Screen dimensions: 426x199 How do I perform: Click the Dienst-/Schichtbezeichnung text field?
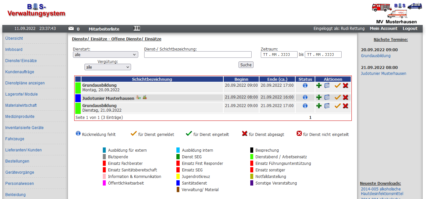pos(198,55)
